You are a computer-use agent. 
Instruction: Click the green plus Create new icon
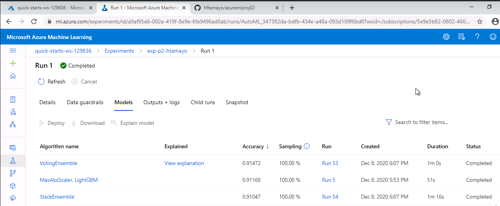pyautogui.click(x=13, y=63)
